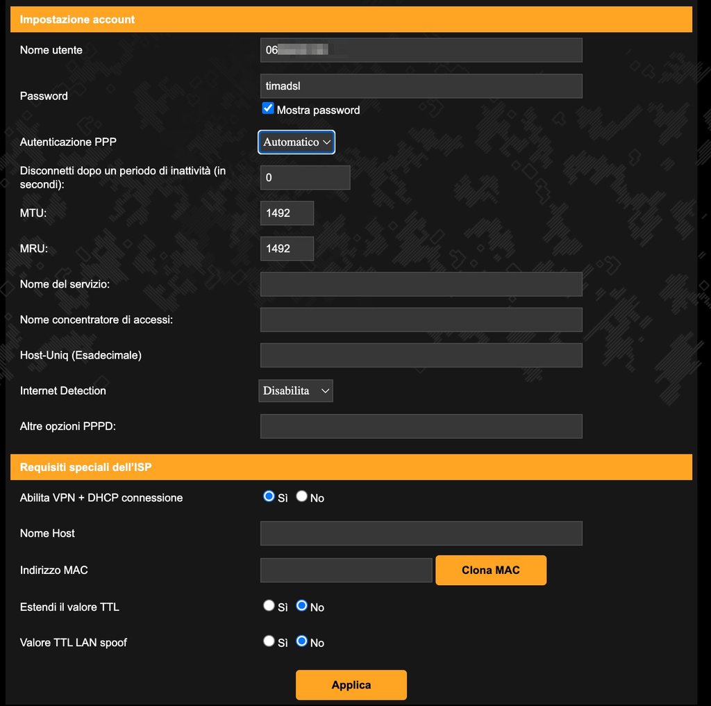Expand the Internet Detection dropdown
The width and height of the screenshot is (711, 706).
[296, 391]
